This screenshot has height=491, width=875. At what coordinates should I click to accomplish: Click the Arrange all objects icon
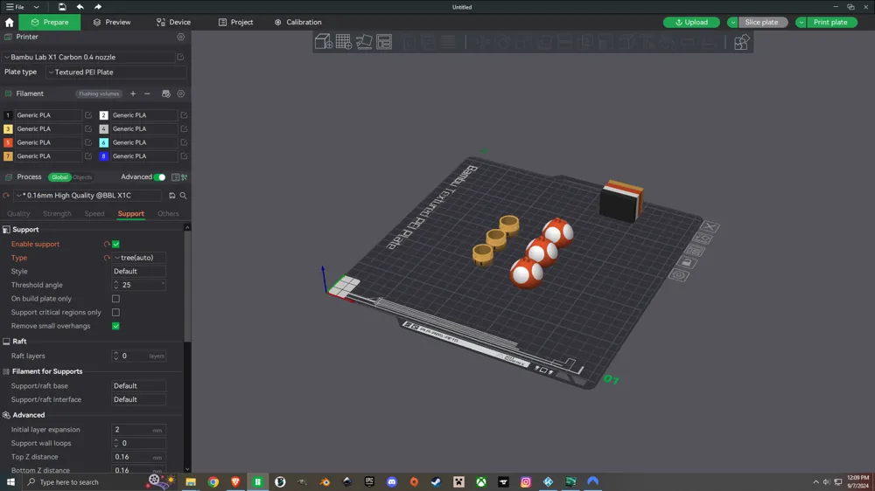(384, 42)
